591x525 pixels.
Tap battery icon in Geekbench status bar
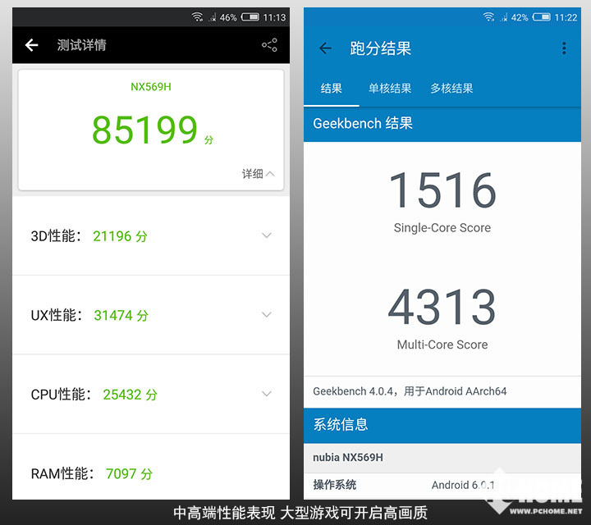tap(542, 17)
